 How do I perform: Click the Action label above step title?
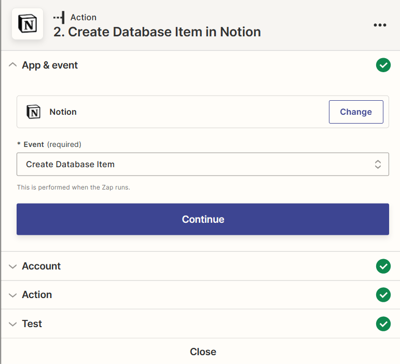(x=84, y=17)
